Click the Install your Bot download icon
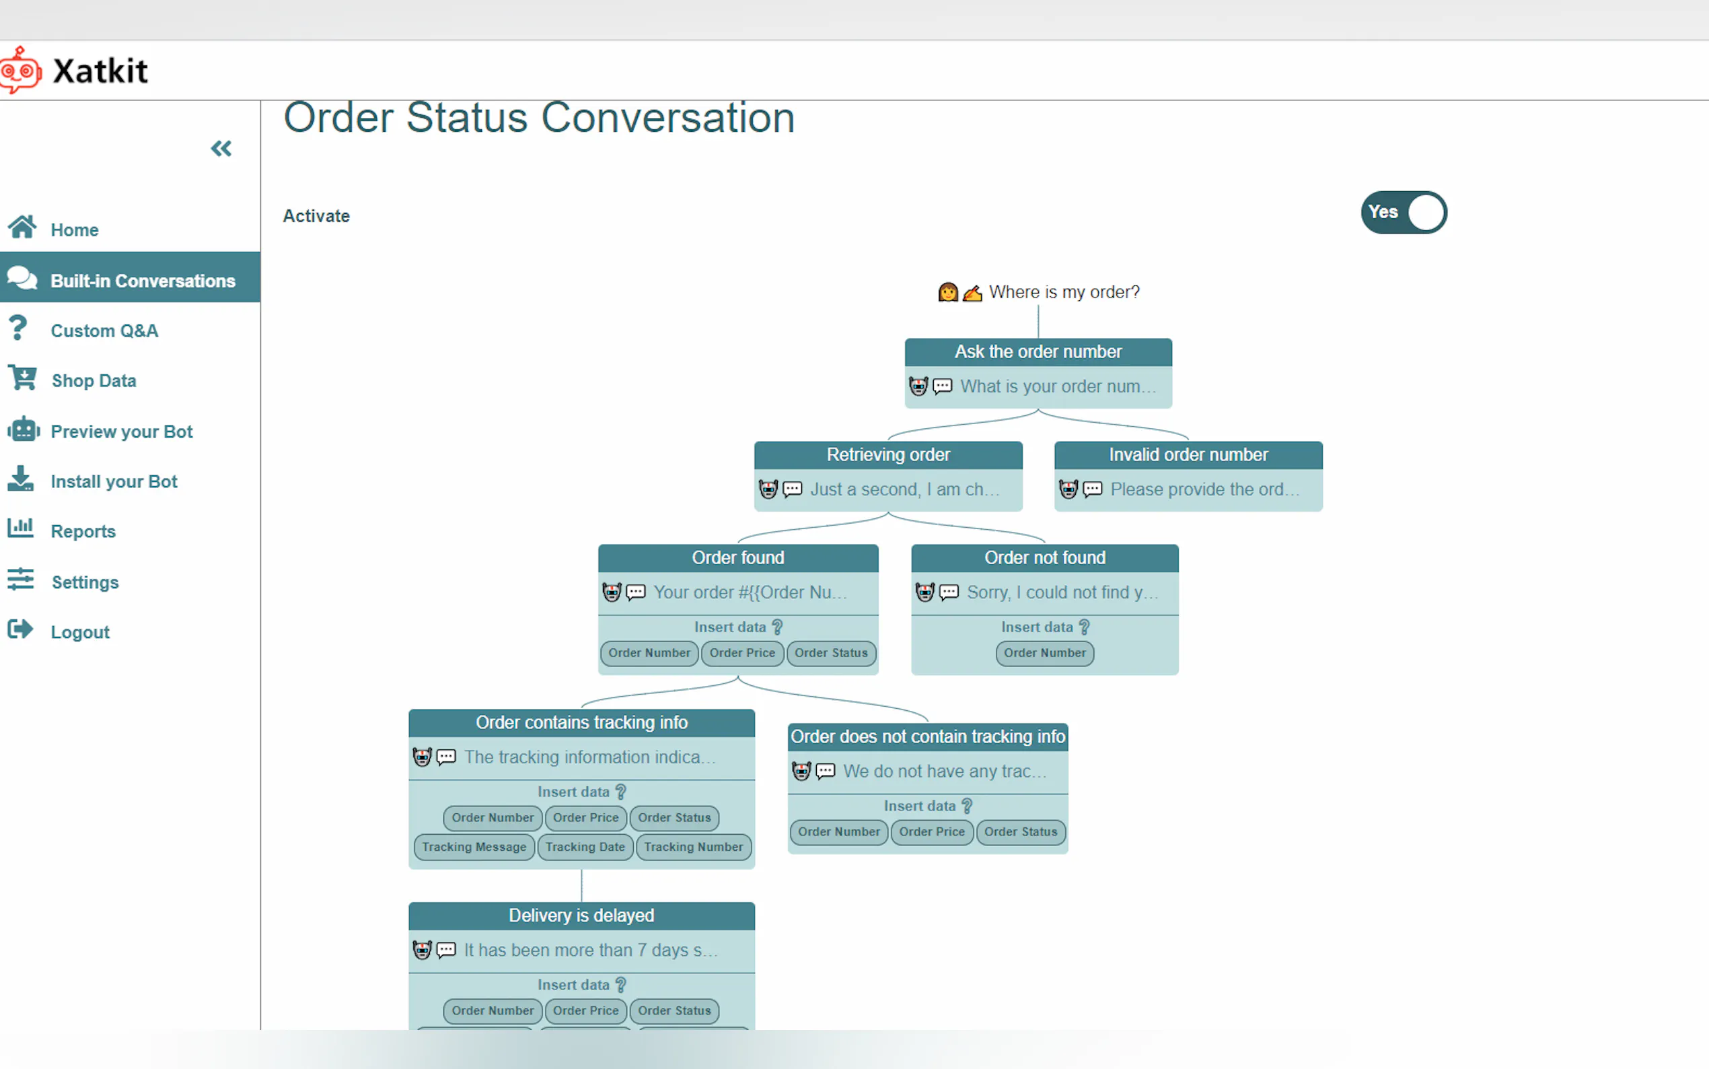 point(20,479)
